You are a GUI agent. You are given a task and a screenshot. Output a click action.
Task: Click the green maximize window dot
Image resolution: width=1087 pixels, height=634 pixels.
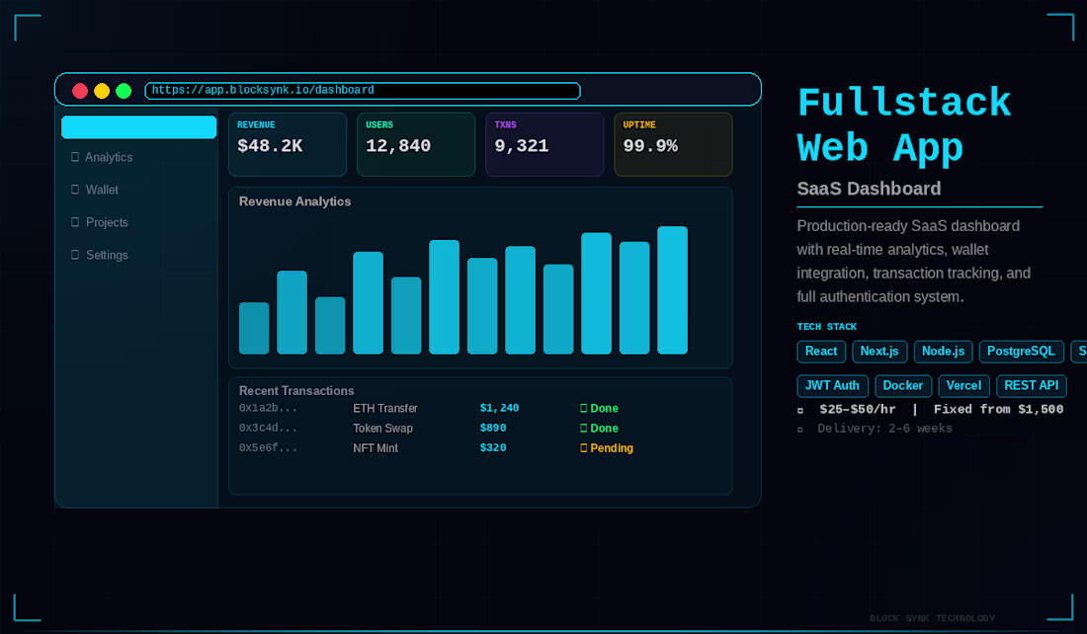(x=124, y=91)
